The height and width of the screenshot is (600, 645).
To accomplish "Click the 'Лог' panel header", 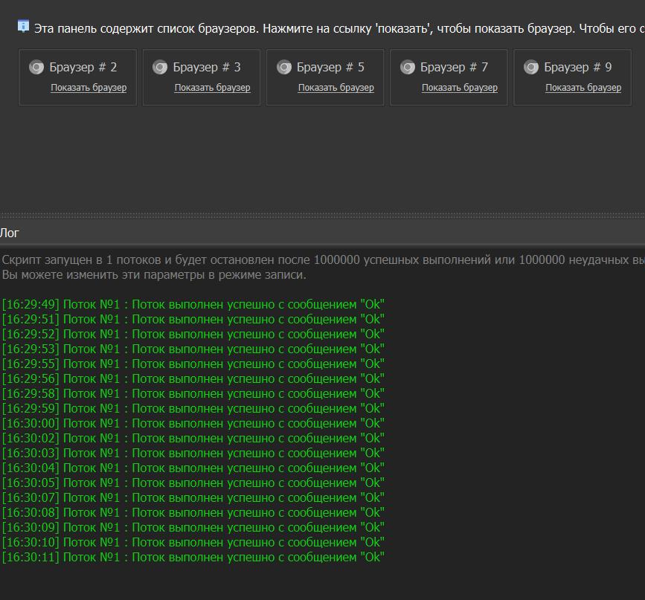I will pos(10,233).
